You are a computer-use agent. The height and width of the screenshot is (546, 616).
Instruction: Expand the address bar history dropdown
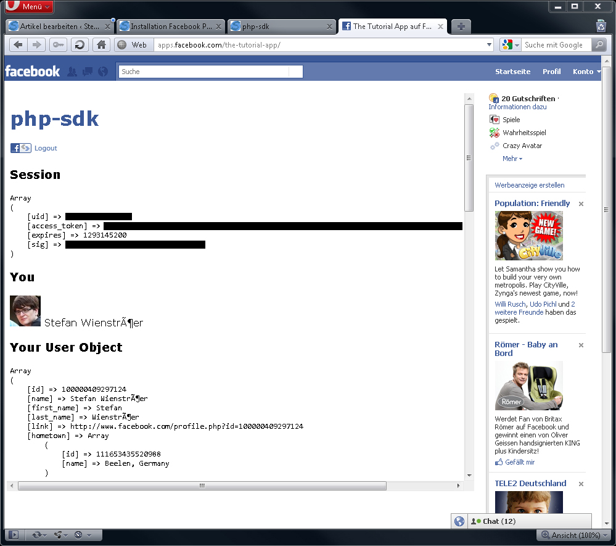[489, 45]
